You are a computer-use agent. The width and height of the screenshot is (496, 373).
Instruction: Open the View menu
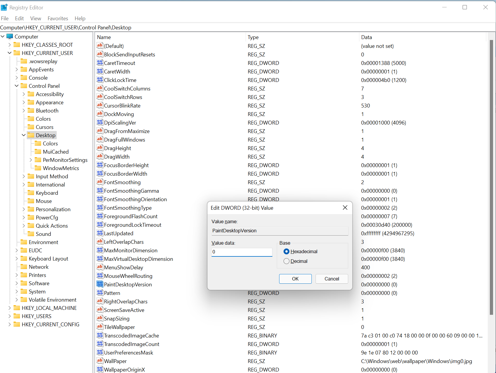[36, 18]
